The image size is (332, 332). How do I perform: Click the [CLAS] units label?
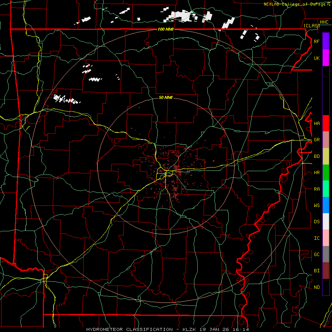coord(312,25)
